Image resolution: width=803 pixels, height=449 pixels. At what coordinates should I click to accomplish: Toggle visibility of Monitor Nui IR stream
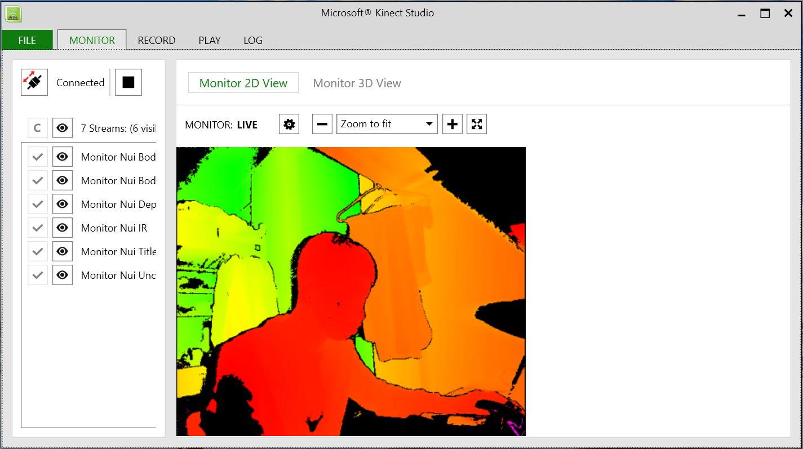[x=62, y=227]
